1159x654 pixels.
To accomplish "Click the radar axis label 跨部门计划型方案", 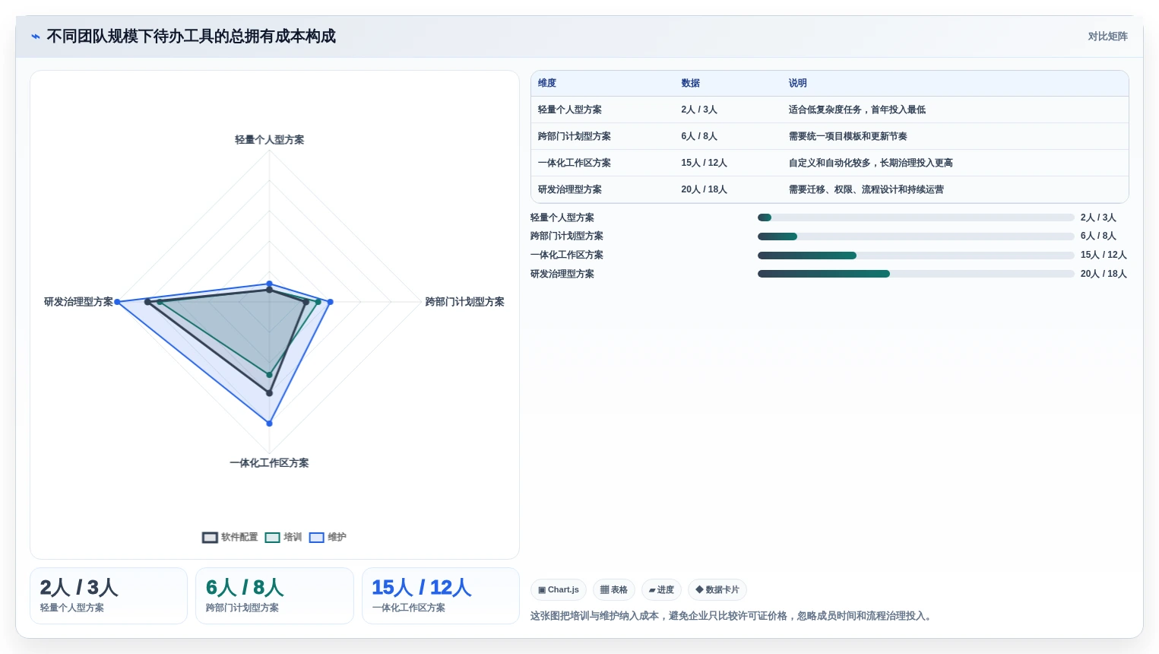I will click(x=464, y=302).
